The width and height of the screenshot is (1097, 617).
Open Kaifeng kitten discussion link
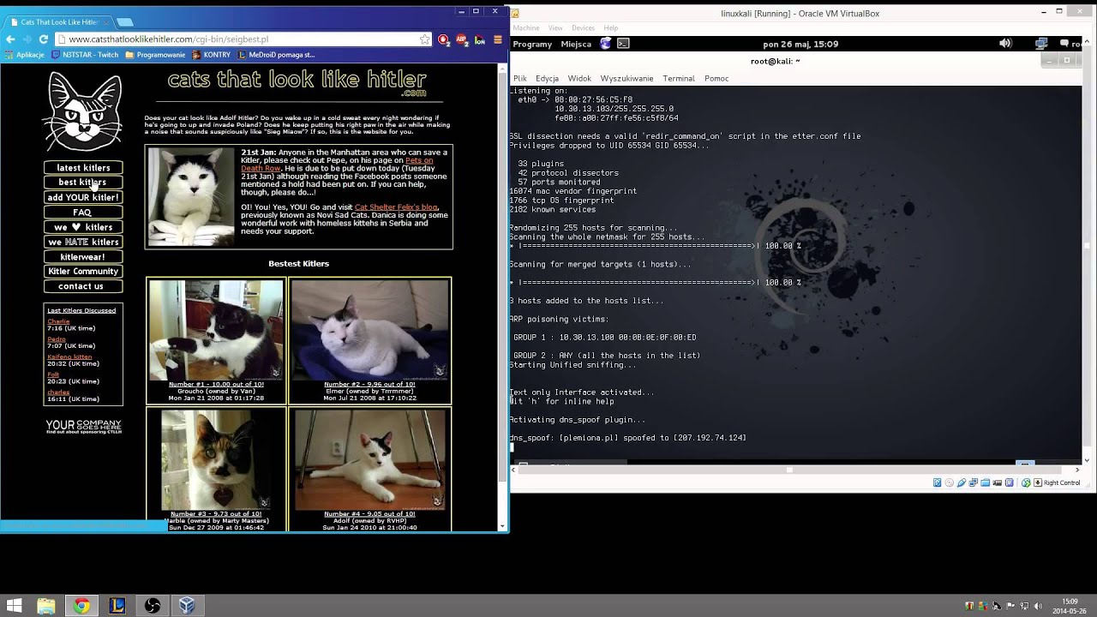click(x=69, y=356)
